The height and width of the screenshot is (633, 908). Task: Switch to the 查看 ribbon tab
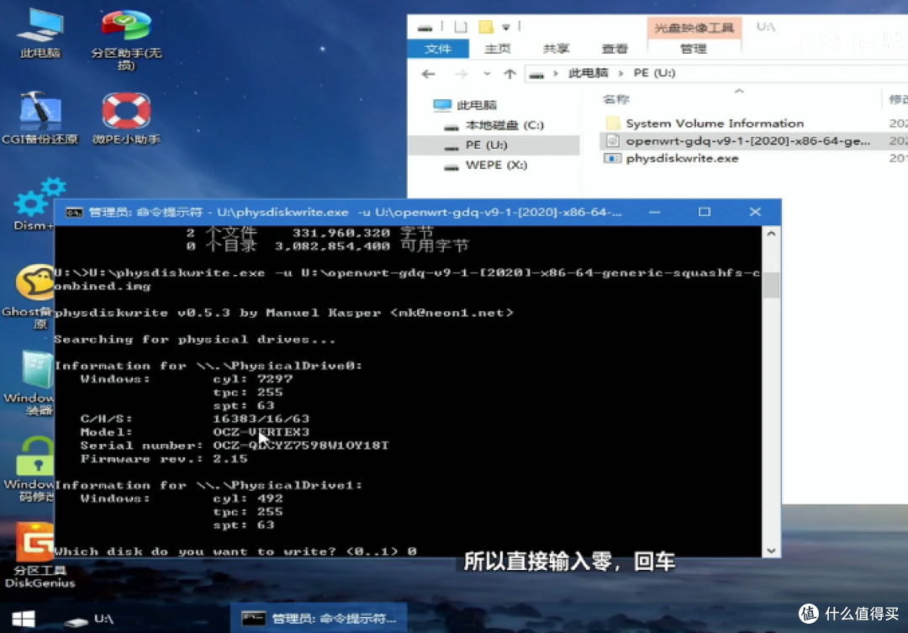[615, 49]
